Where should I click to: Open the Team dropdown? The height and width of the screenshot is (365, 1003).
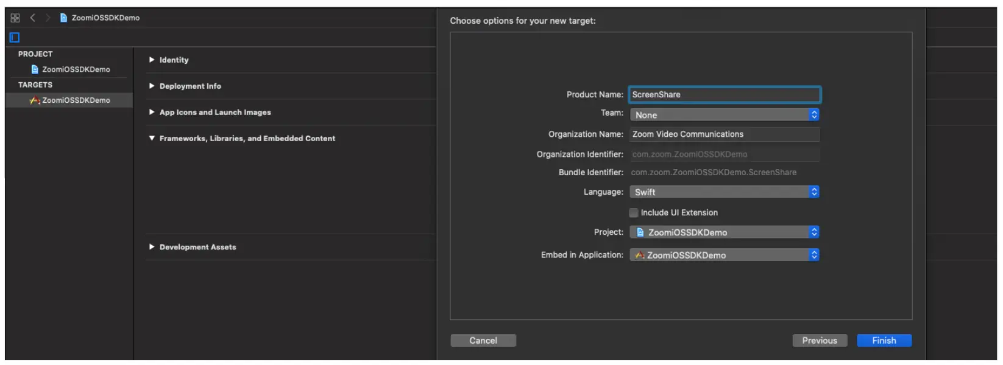pos(724,115)
